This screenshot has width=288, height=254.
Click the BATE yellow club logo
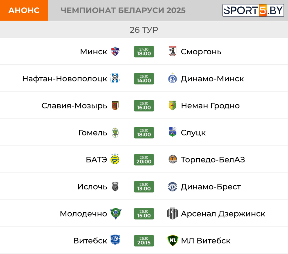(115, 160)
